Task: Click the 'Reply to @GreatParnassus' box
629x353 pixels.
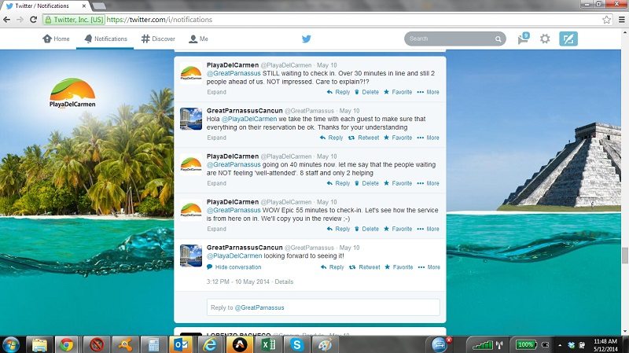Action: (x=323, y=307)
